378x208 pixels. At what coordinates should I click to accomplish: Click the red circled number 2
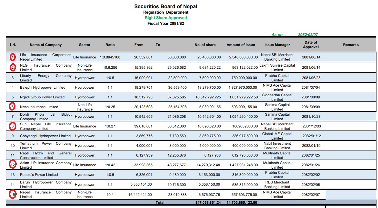tap(12, 67)
